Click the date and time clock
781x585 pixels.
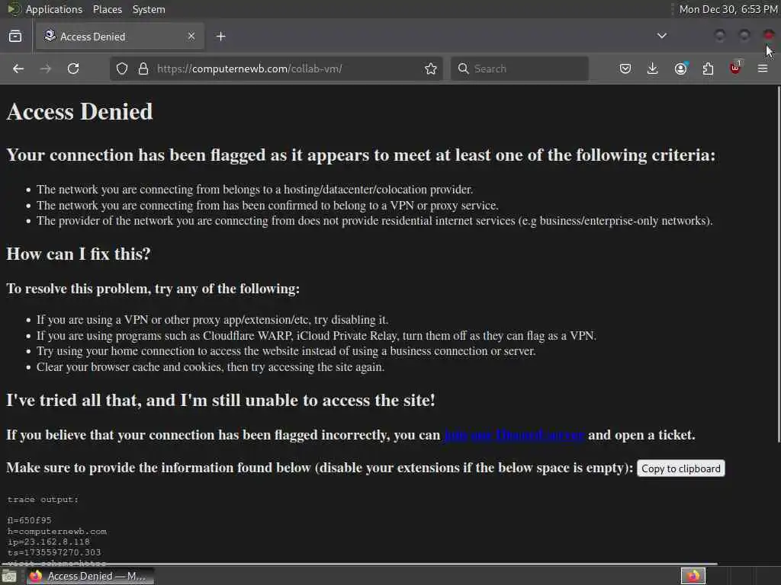click(728, 9)
